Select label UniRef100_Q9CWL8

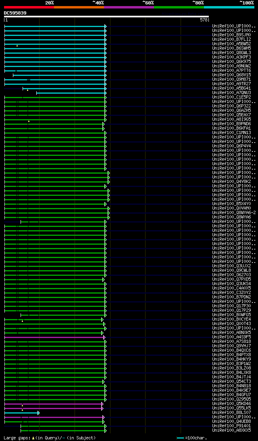(232, 271)
